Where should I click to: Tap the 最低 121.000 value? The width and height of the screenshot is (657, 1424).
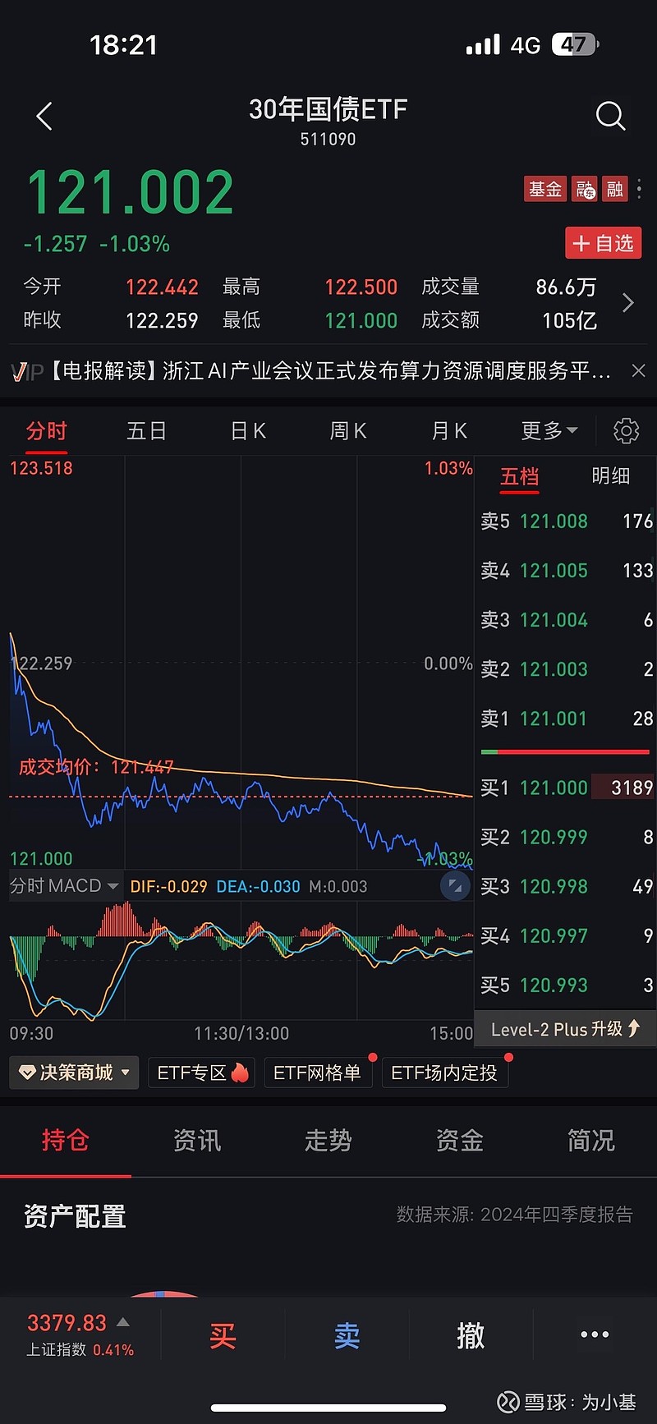[361, 320]
